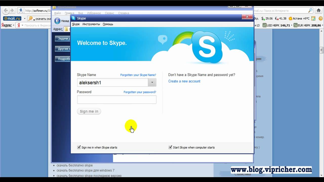Open the Yandex search box dropdown arrow
Screen dimensions: 324x182
(x=22, y=25)
